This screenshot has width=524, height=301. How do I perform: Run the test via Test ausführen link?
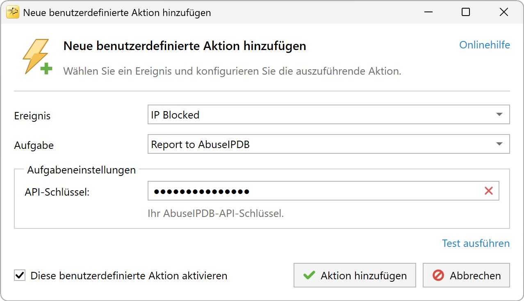[476, 244]
